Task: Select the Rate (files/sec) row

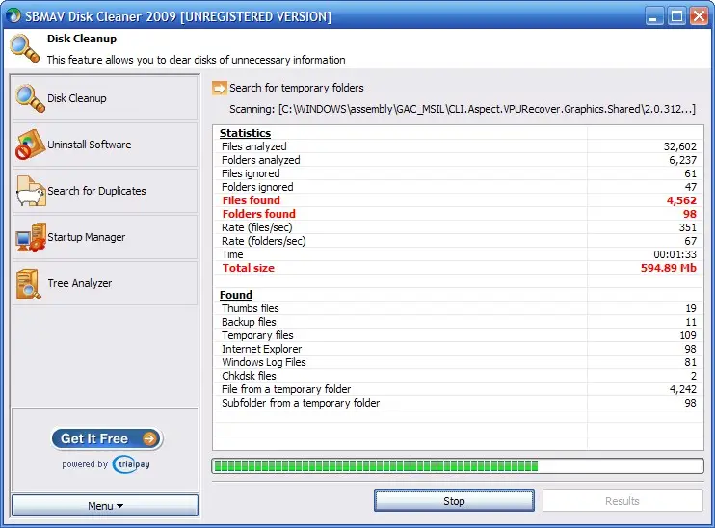Action: pos(458,227)
